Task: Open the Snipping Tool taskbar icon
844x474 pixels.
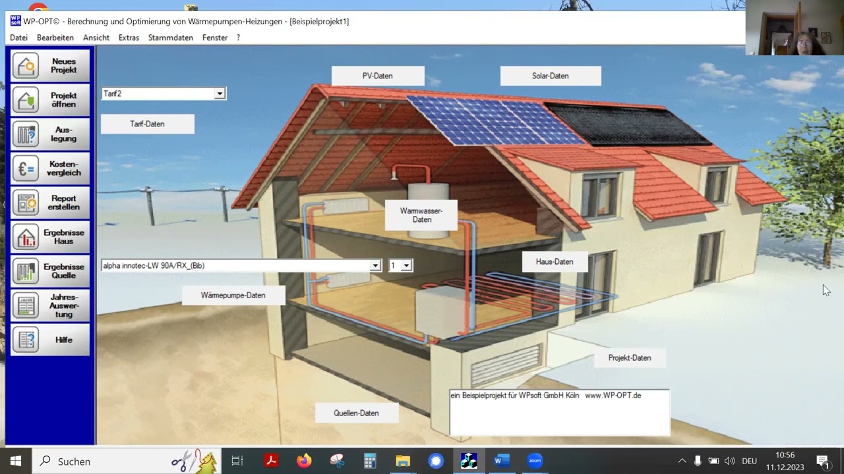Action: pyautogui.click(x=337, y=461)
